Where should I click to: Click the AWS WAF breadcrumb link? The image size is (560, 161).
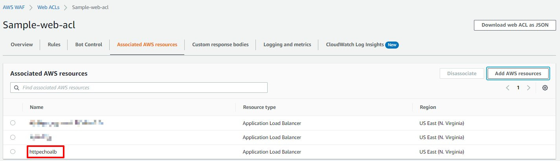(x=14, y=7)
